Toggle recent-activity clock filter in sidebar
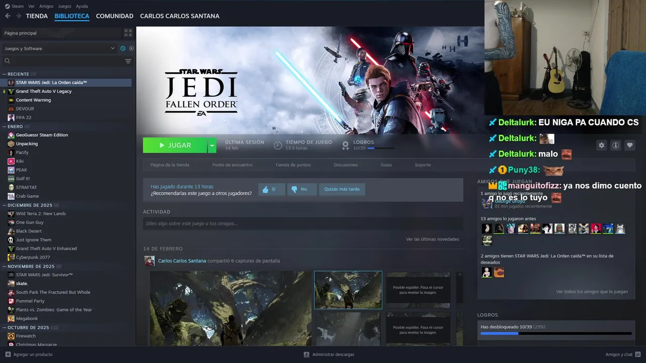 pos(123,48)
